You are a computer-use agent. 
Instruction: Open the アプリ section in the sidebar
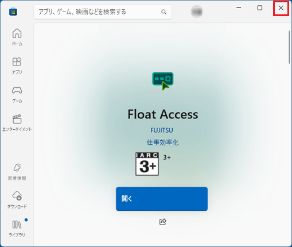pyautogui.click(x=17, y=65)
